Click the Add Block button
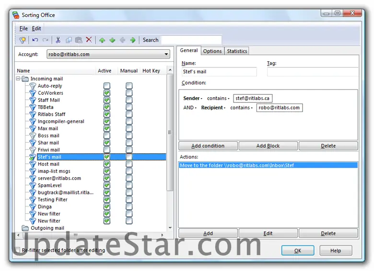Viewport: 374px width, 271px height. 268,146
